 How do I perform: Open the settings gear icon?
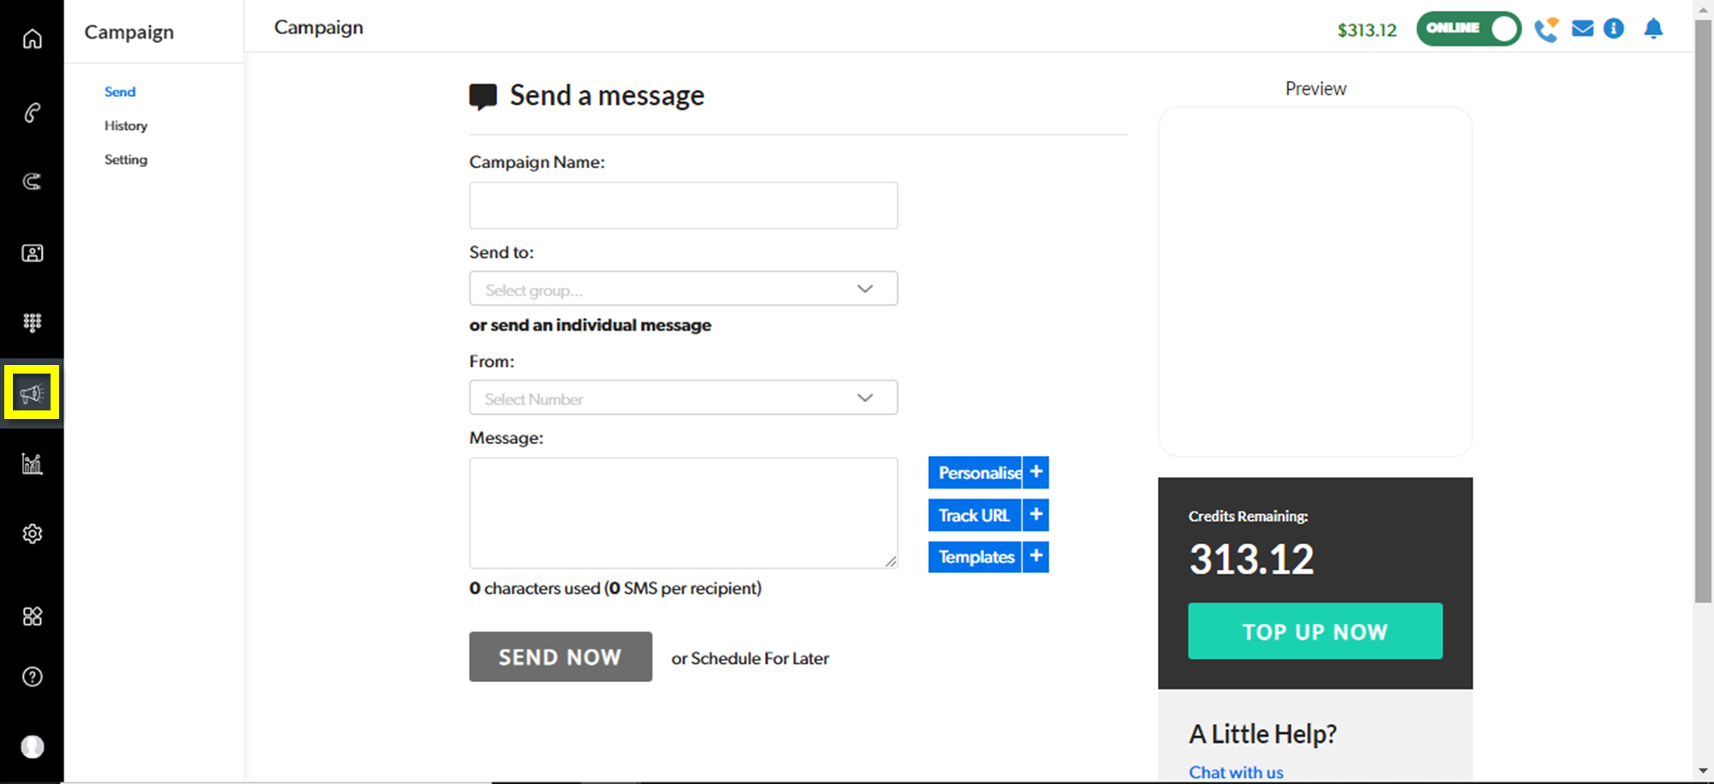pyautogui.click(x=32, y=534)
